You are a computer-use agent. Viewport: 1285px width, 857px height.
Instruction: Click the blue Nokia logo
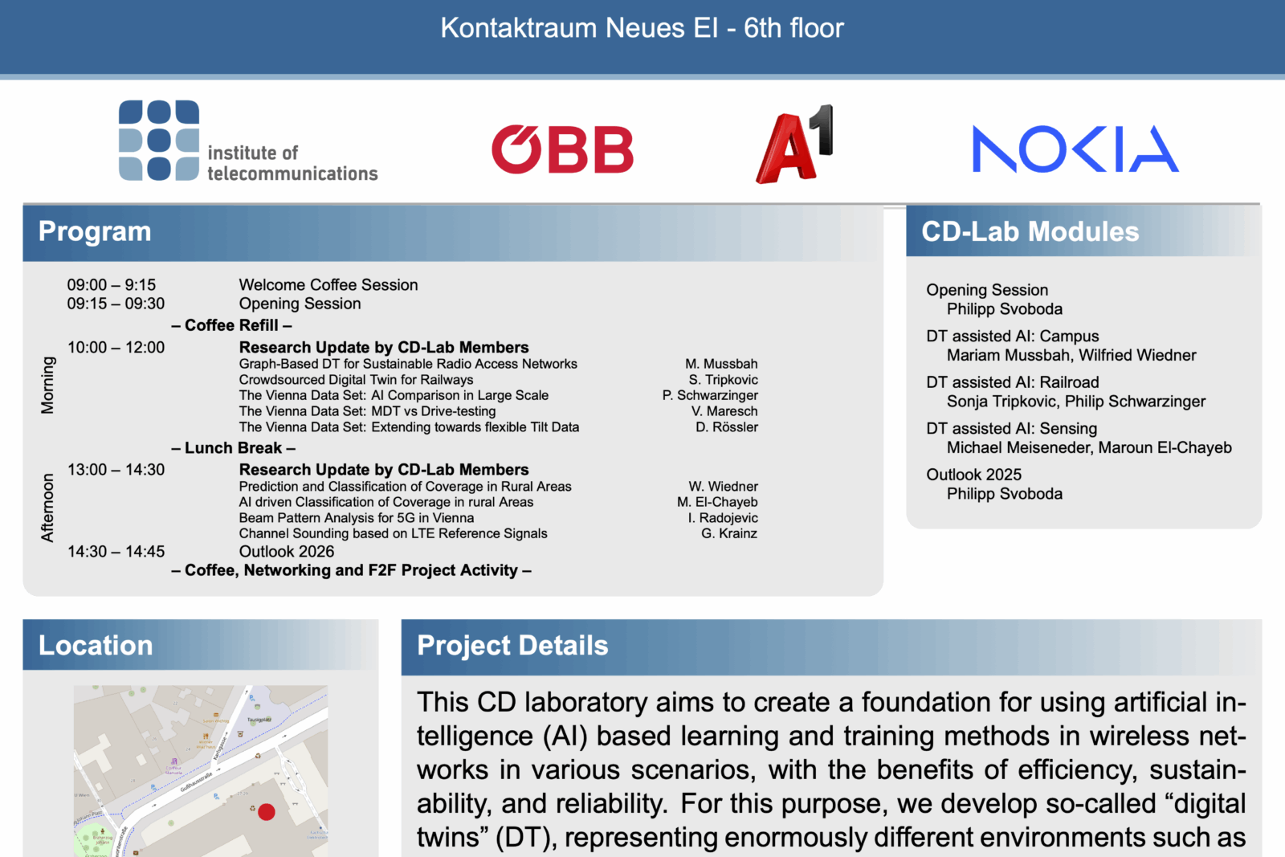pyautogui.click(x=1075, y=149)
